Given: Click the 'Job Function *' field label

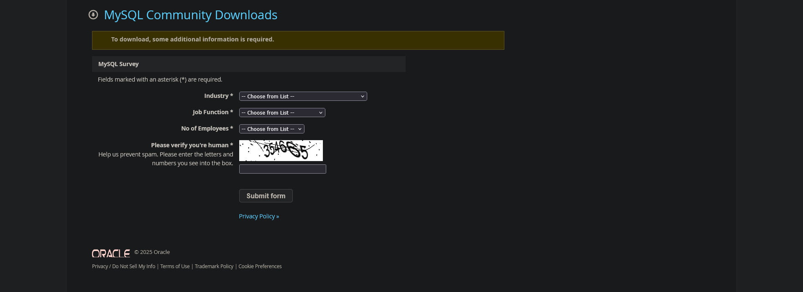Looking at the screenshot, I should (213, 112).
